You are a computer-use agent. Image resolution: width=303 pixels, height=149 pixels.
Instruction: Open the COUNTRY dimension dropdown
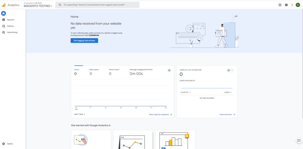(x=186, y=92)
